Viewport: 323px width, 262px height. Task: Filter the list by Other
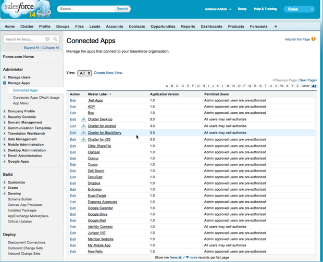pyautogui.click(x=305, y=86)
